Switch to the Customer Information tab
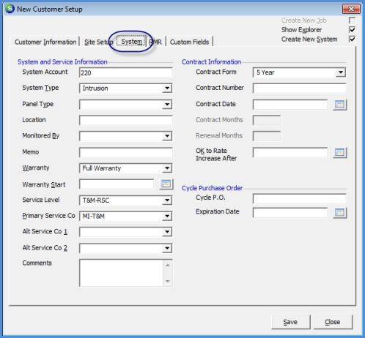This screenshot has height=338, width=365. (x=45, y=42)
